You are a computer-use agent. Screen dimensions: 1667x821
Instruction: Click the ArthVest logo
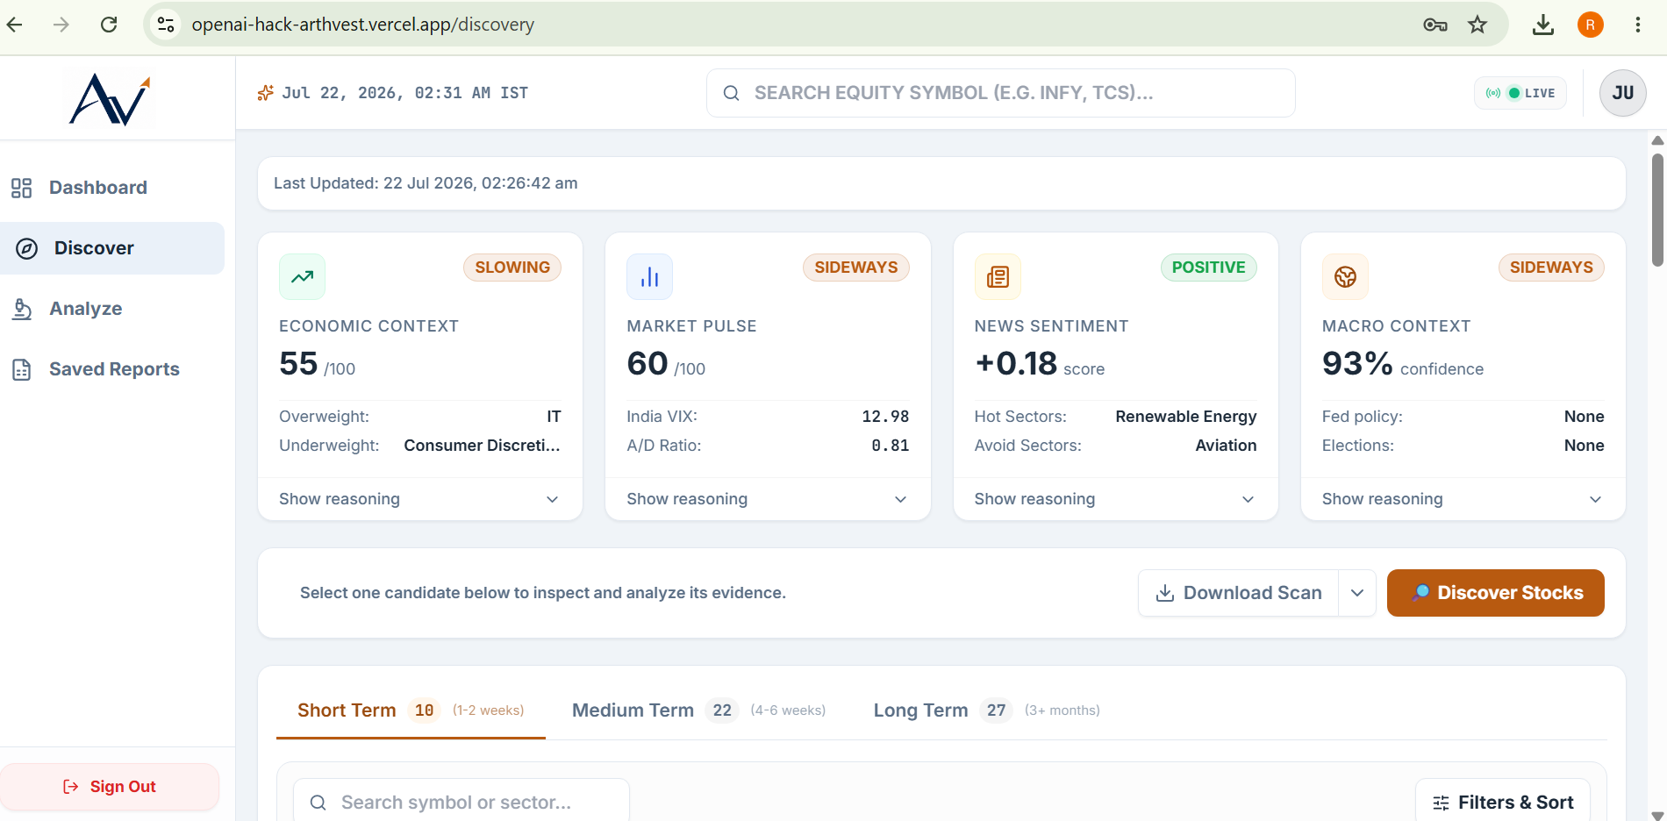click(x=111, y=98)
